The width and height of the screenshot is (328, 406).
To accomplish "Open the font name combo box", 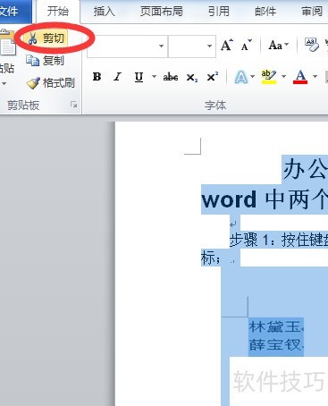I will pos(127,47).
